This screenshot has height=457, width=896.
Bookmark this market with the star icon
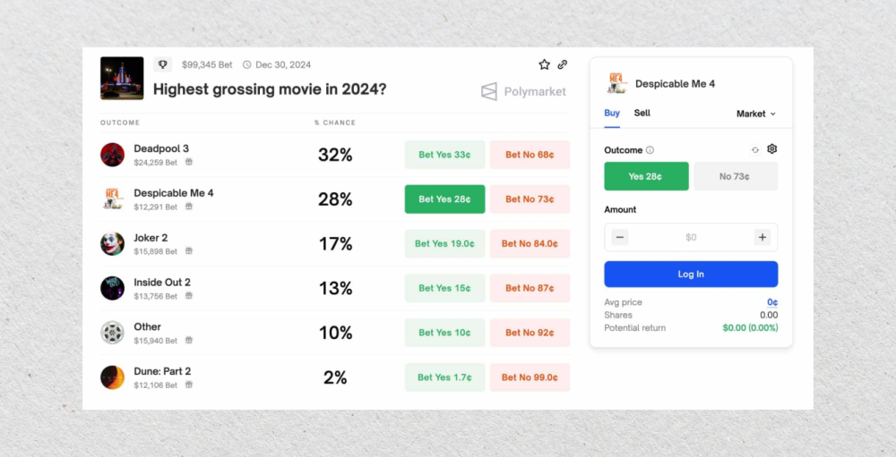click(544, 64)
